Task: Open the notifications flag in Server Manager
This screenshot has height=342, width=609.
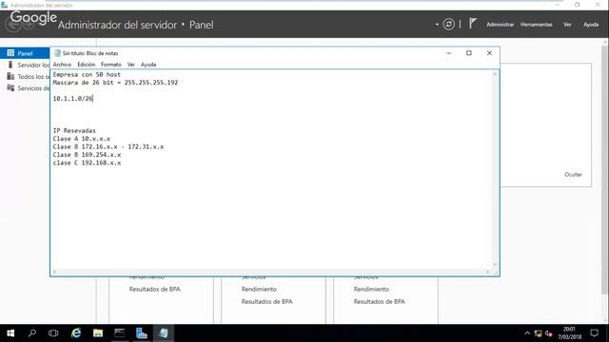Action: coord(472,24)
